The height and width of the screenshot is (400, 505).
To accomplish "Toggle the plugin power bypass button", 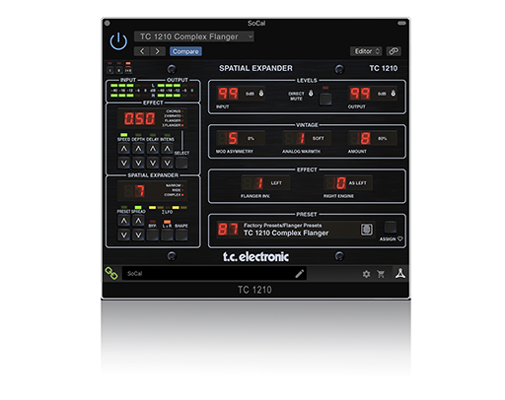I will (x=118, y=41).
